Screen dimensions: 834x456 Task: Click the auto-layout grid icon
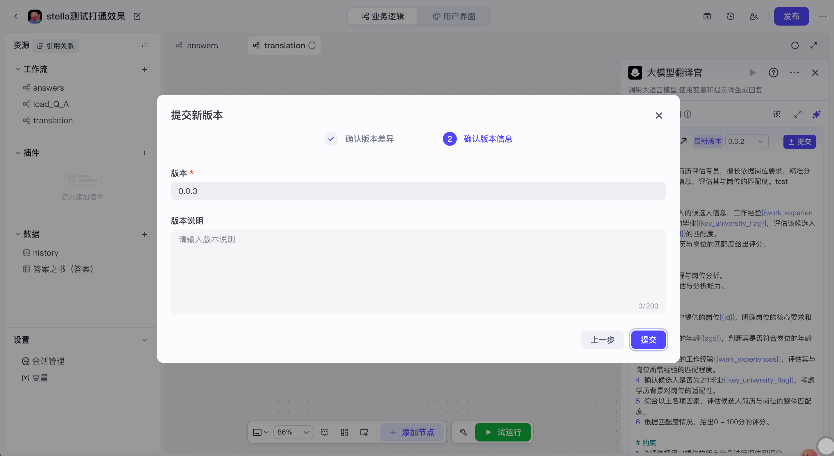point(344,432)
